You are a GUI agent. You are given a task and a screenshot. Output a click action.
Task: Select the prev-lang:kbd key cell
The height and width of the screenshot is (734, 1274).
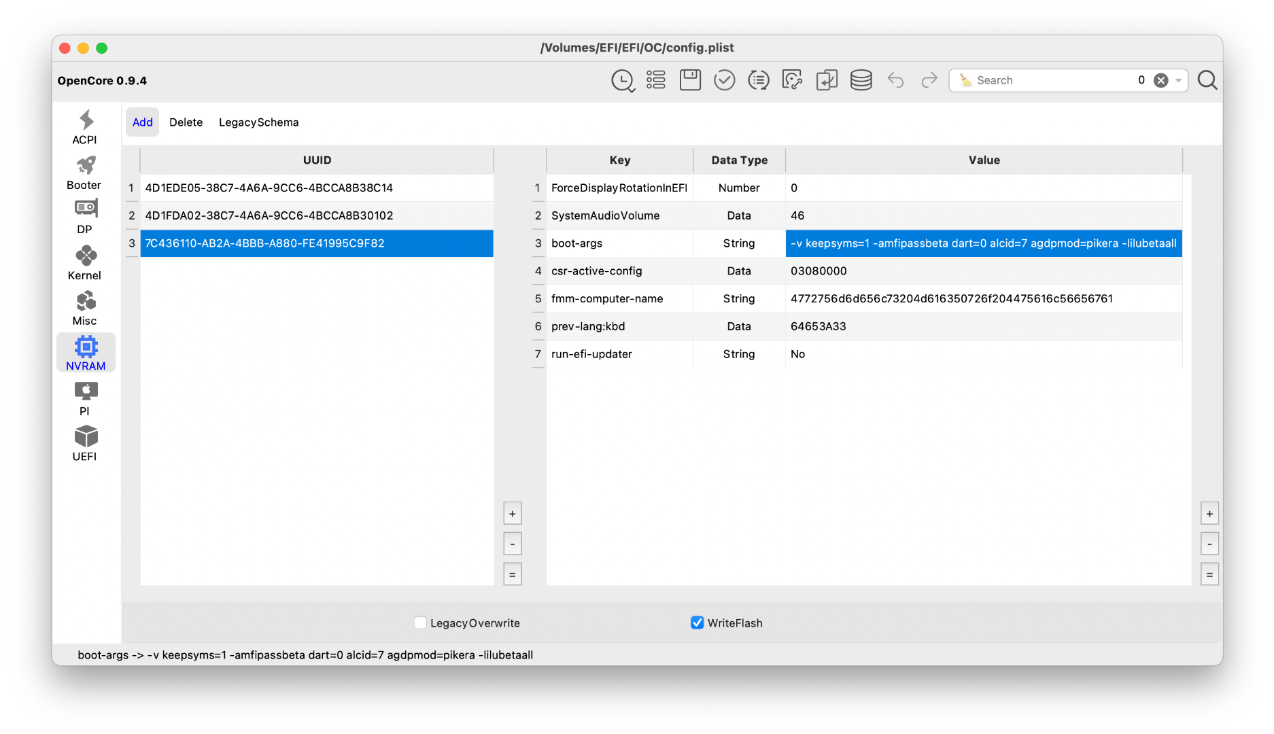click(620, 327)
